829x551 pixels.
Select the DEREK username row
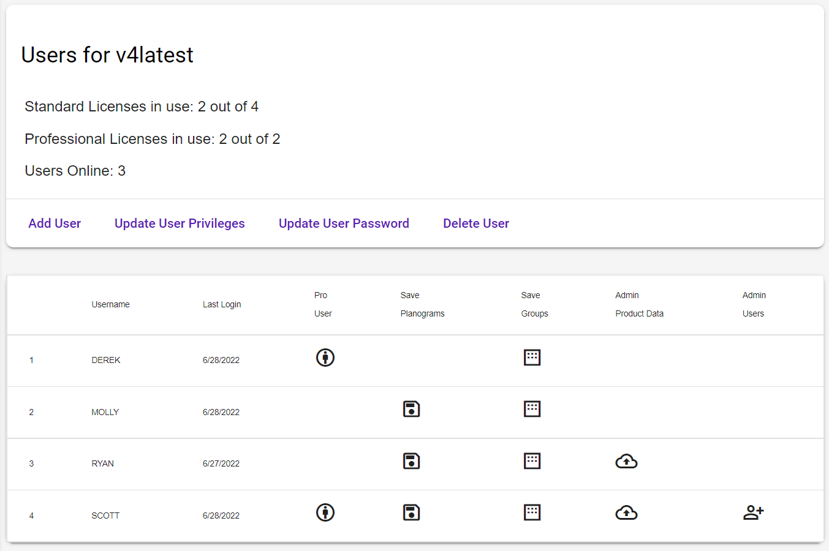coord(106,360)
